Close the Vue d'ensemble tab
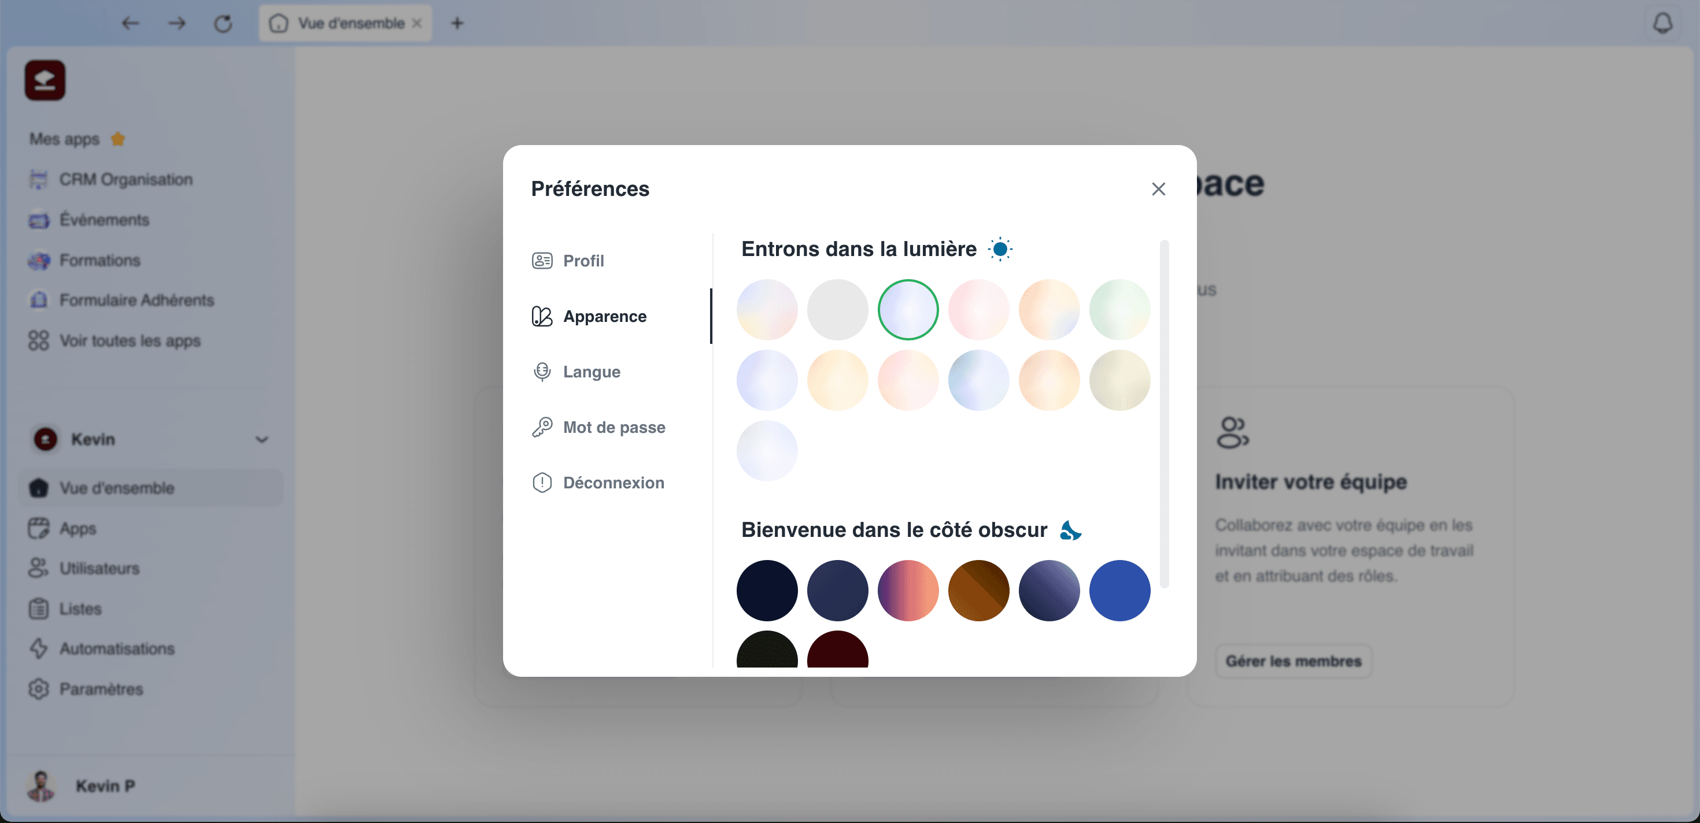The width and height of the screenshot is (1700, 823). [x=417, y=23]
